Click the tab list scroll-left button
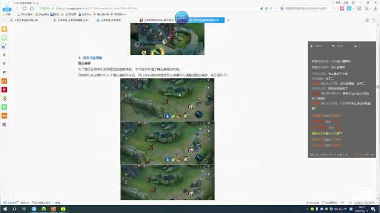Image resolution: width=380 pixels, height=213 pixels. coord(4,20)
